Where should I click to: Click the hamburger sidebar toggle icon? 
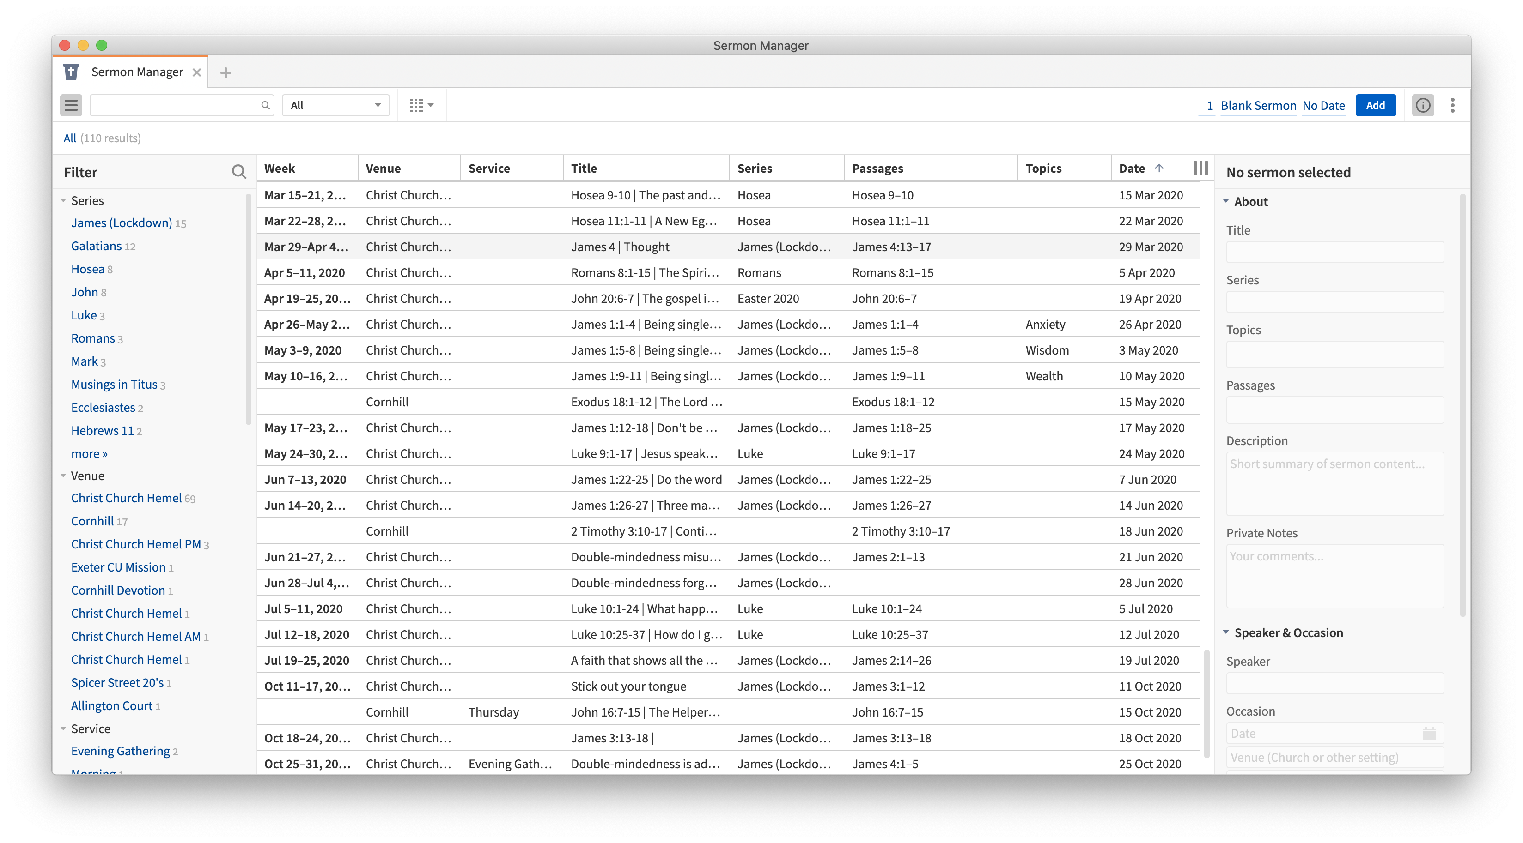(x=71, y=105)
